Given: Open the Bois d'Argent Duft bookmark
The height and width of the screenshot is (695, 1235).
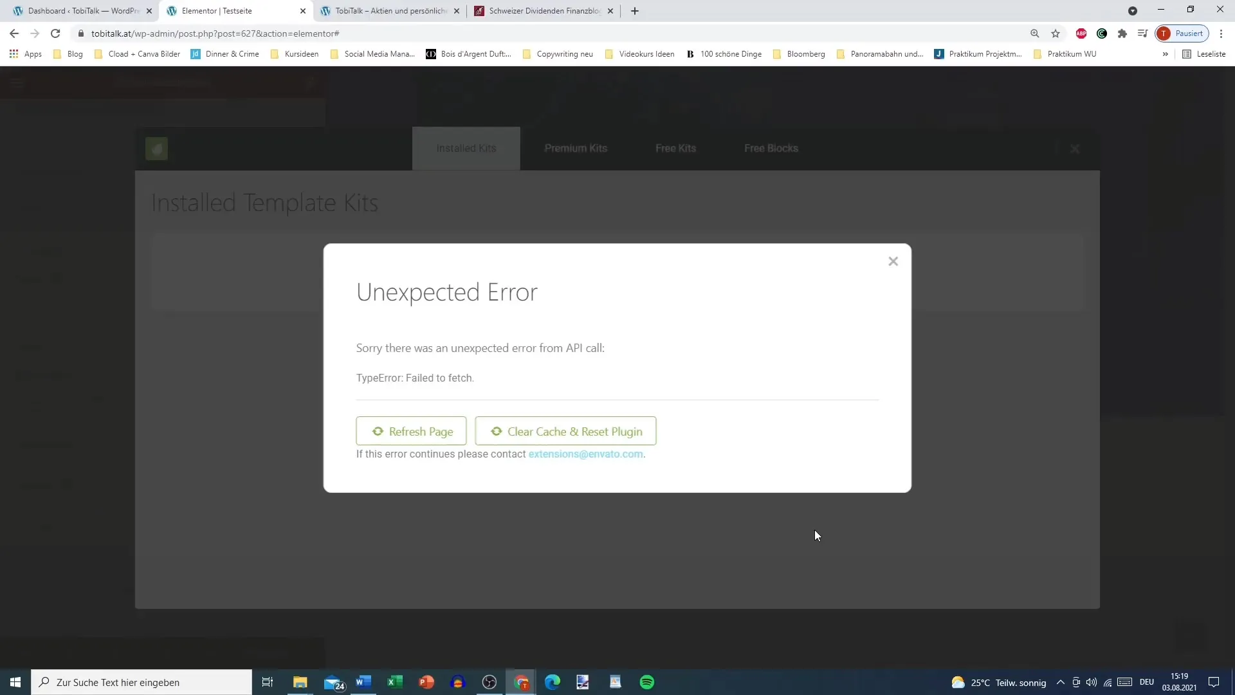Looking at the screenshot, I should [x=469, y=54].
